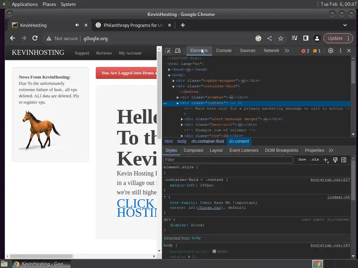Show more DevTools tabs chevron
The image size is (358, 268).
click(x=287, y=51)
